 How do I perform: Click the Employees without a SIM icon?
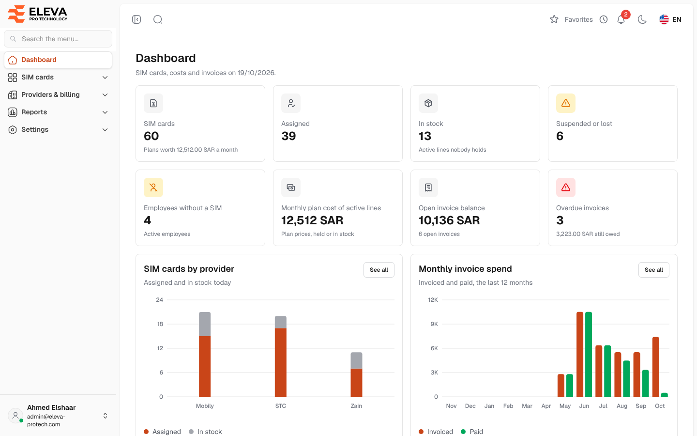point(153,187)
